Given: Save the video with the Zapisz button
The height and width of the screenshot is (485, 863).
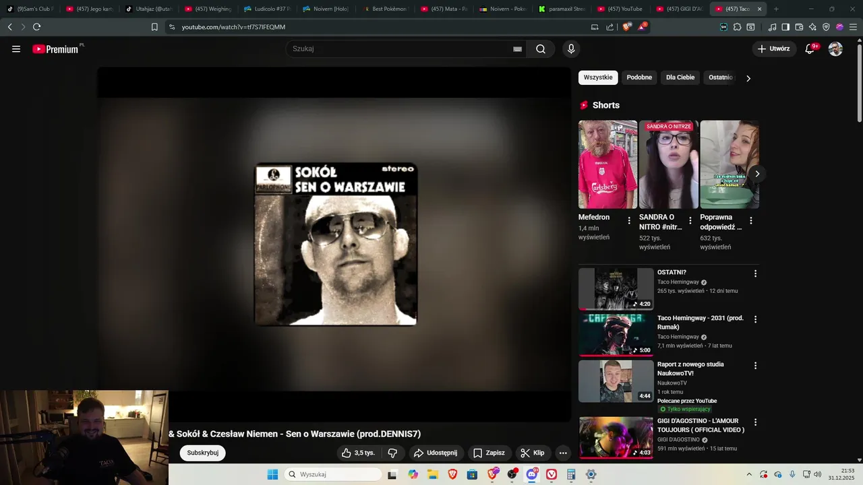Looking at the screenshot, I should [489, 453].
